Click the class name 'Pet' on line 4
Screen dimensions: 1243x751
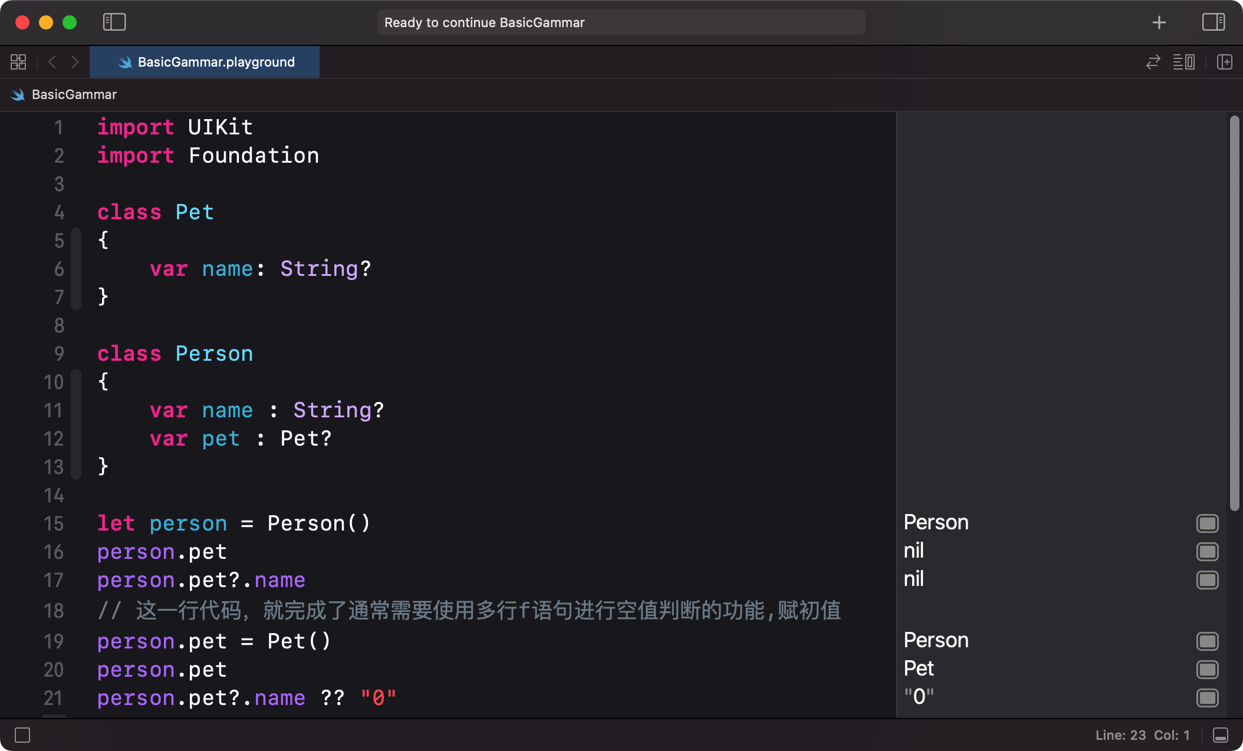click(x=195, y=212)
